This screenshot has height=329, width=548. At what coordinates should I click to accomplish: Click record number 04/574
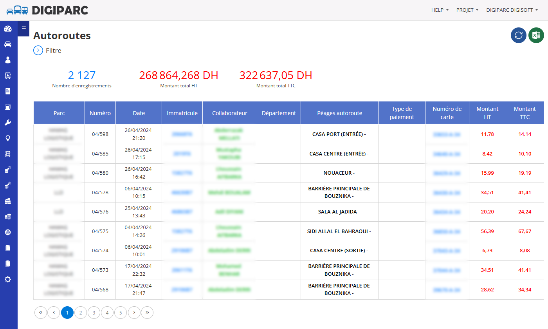coord(100,251)
